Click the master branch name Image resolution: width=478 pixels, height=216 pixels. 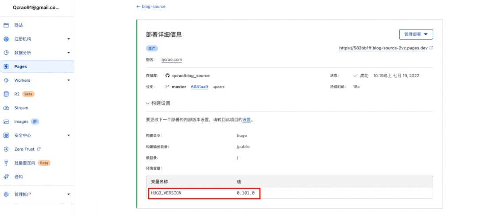[x=179, y=87]
